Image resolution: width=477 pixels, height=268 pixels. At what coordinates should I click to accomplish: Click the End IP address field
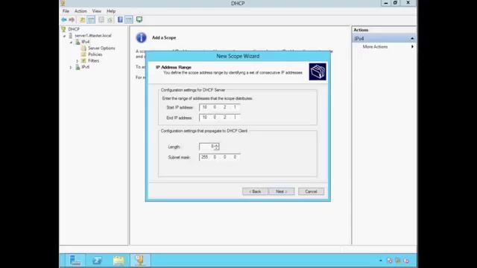click(x=219, y=118)
